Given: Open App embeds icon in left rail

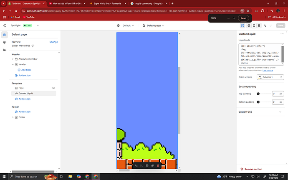Looking at the screenshot, I should pos(5,50).
